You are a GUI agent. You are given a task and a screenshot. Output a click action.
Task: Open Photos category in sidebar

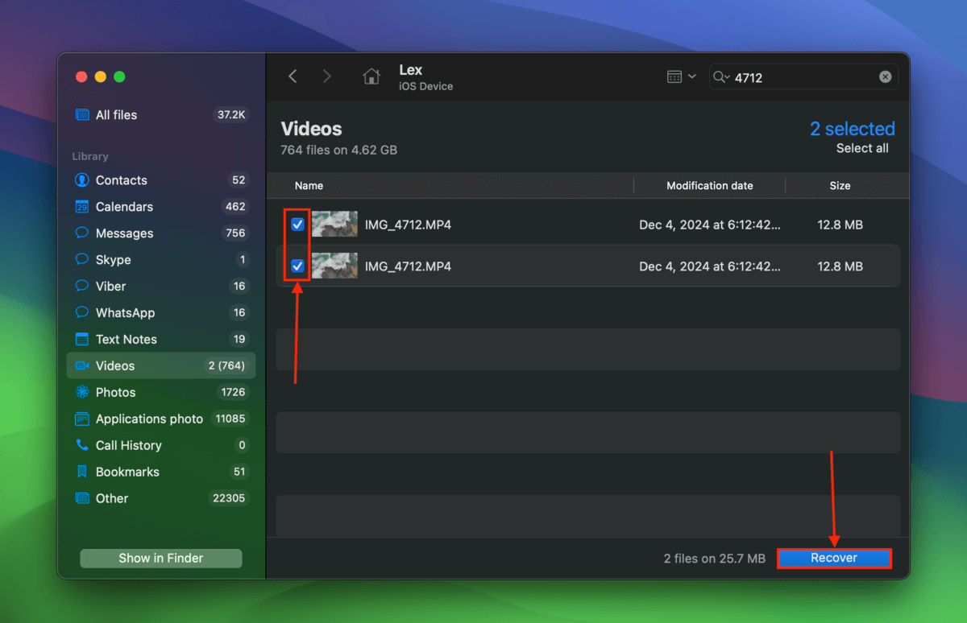tap(115, 392)
